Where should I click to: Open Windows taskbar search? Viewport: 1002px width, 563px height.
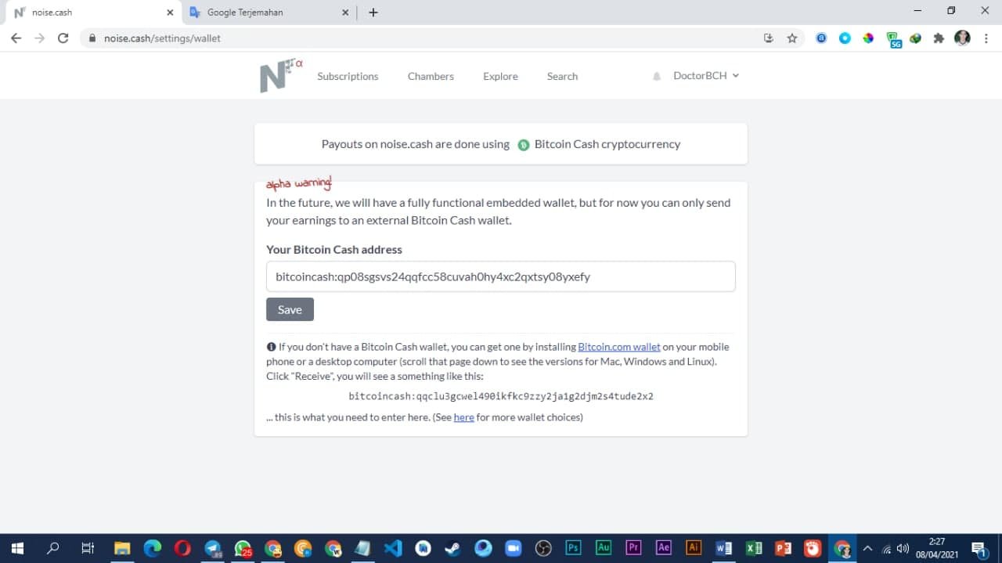pyautogui.click(x=52, y=548)
